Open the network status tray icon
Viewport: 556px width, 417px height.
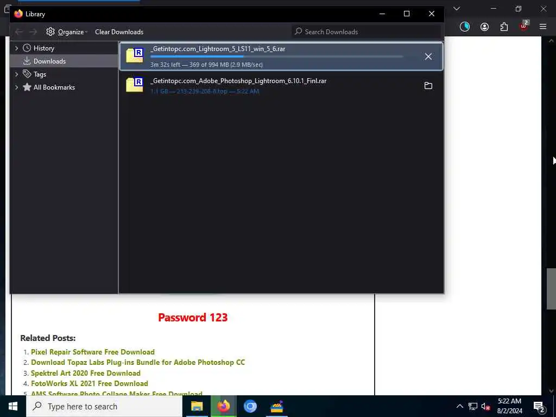(473, 406)
